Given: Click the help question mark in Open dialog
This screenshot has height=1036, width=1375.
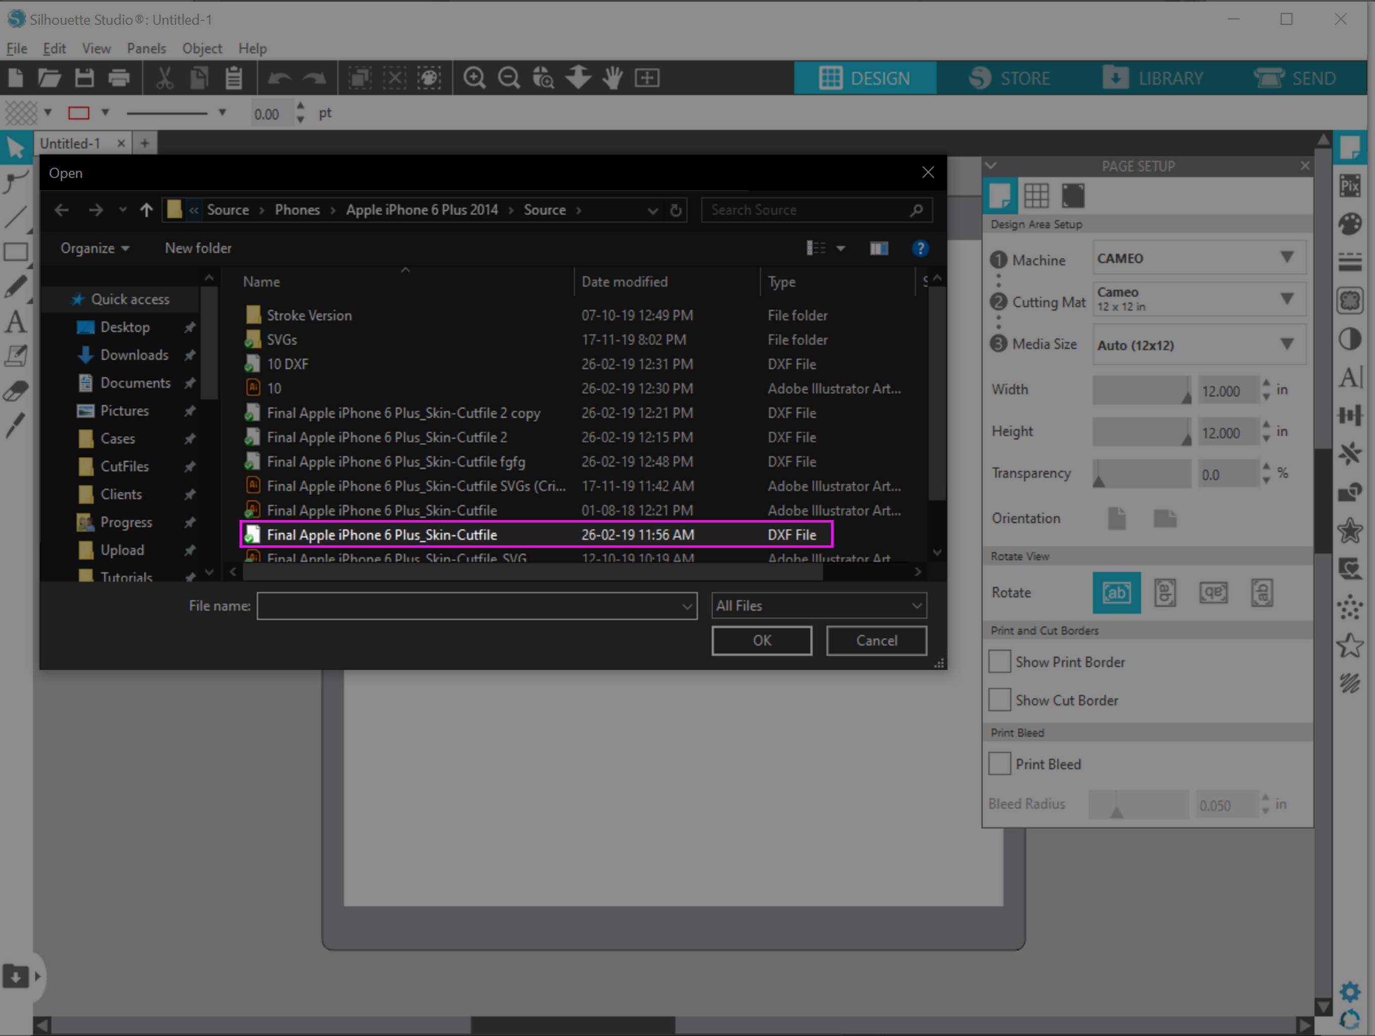Looking at the screenshot, I should pyautogui.click(x=920, y=249).
